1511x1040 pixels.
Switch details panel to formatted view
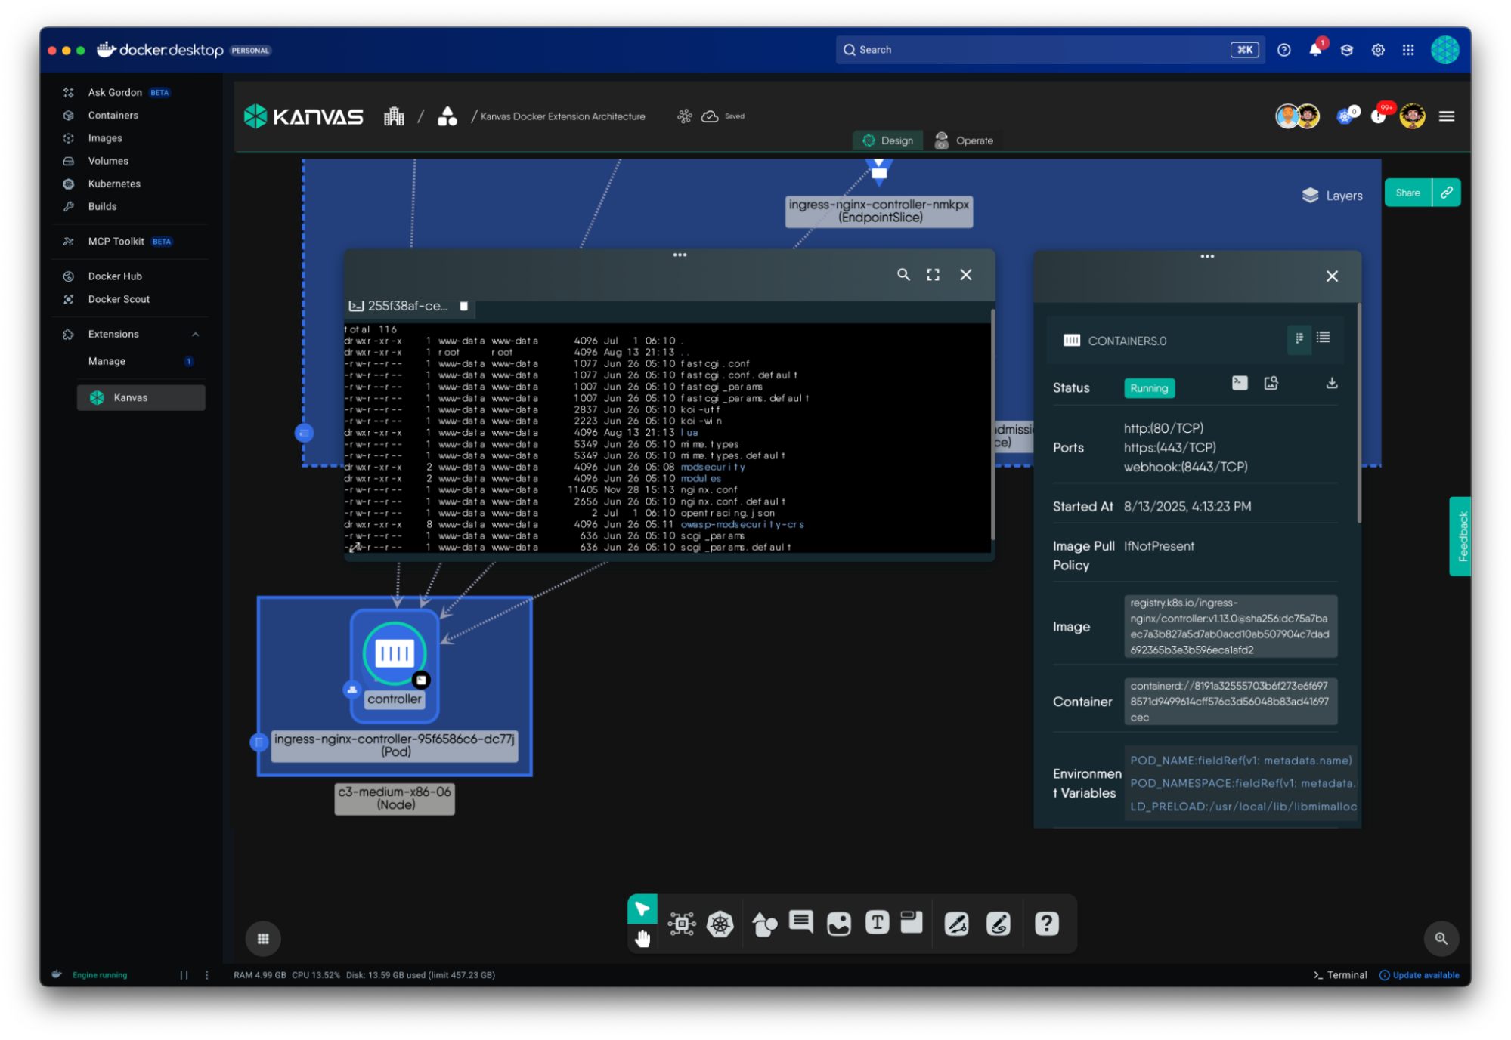(x=1299, y=338)
